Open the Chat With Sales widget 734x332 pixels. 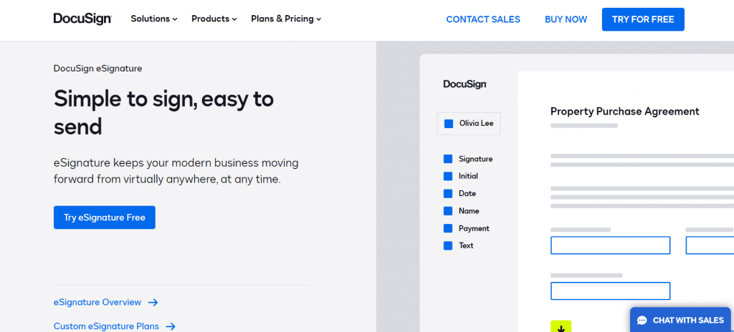point(680,320)
